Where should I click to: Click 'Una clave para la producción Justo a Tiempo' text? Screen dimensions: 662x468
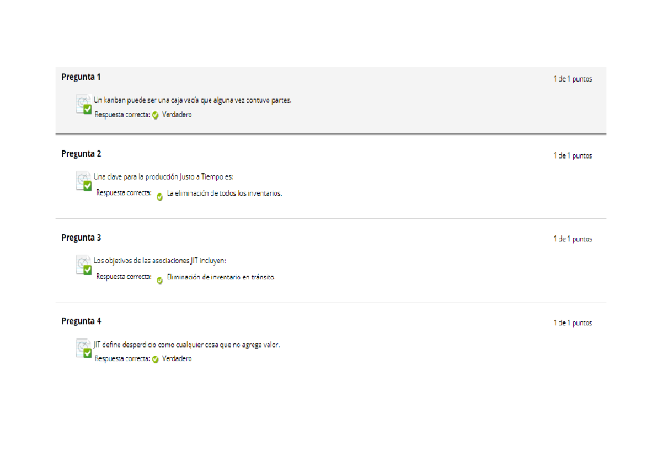(x=163, y=177)
